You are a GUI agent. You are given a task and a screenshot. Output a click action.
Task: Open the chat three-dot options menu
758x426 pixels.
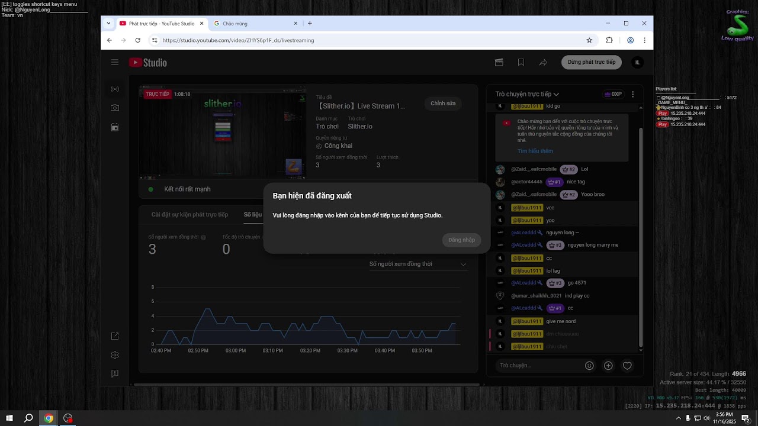click(632, 94)
